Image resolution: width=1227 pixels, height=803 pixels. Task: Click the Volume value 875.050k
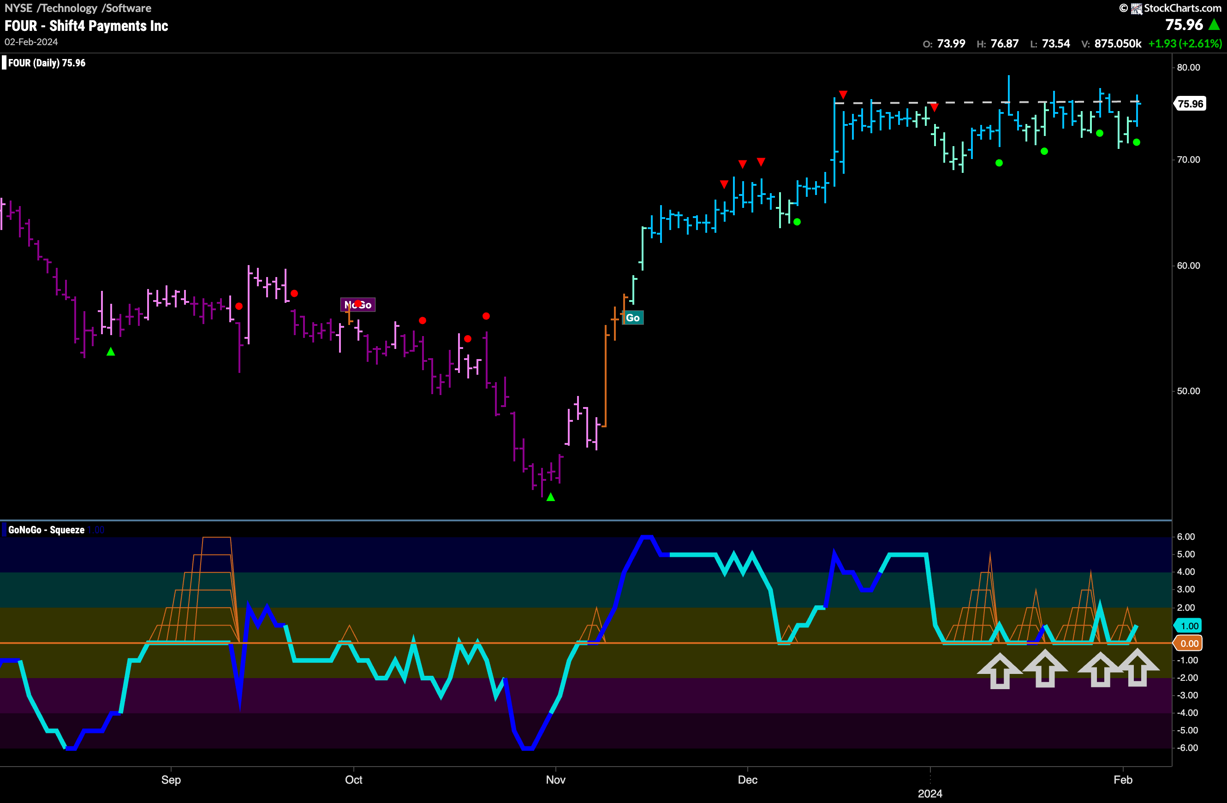pos(1118,44)
